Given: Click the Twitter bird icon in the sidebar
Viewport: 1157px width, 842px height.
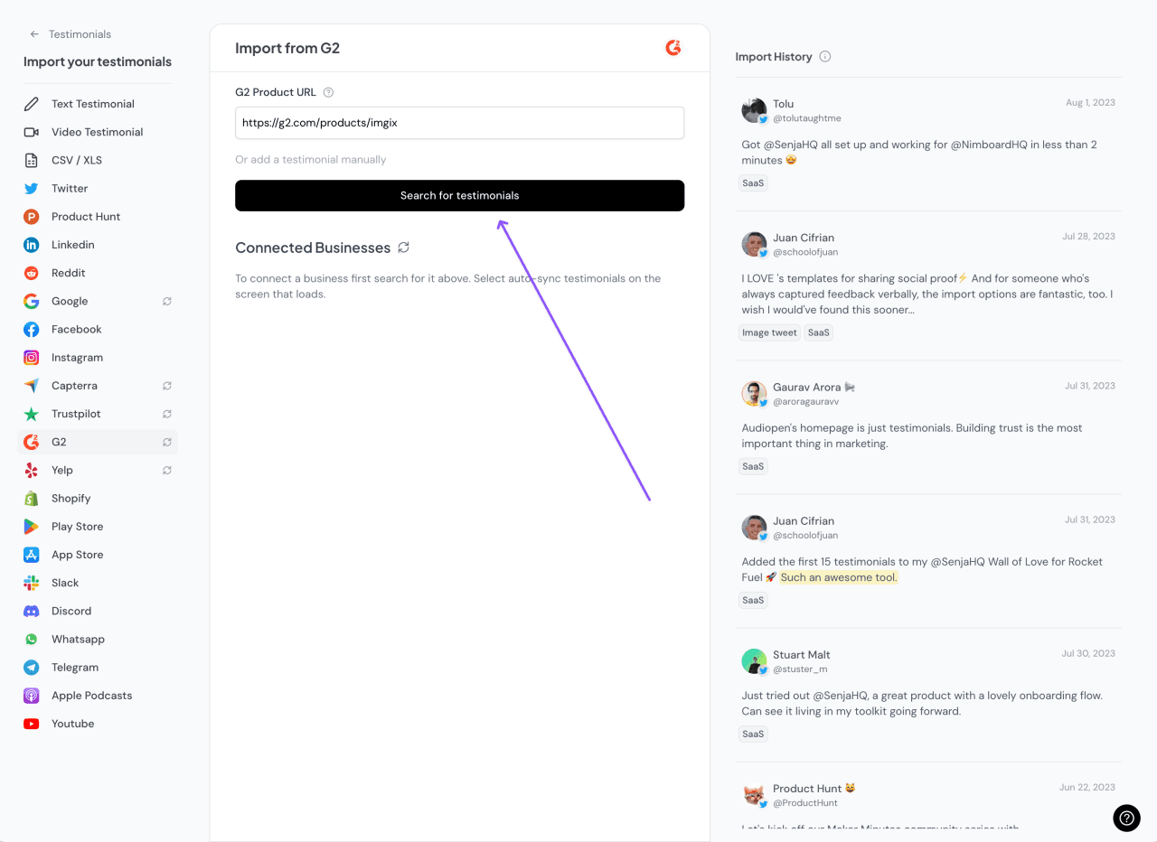Looking at the screenshot, I should (32, 189).
